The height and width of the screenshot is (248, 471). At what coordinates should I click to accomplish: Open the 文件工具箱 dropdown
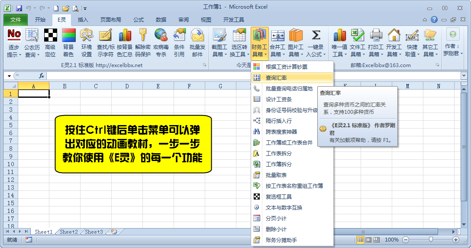[358, 43]
